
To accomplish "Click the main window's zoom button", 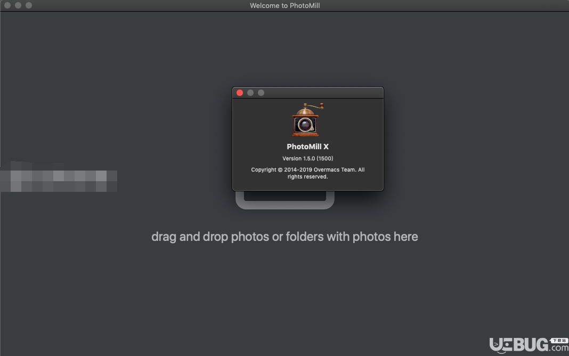I will [29, 5].
